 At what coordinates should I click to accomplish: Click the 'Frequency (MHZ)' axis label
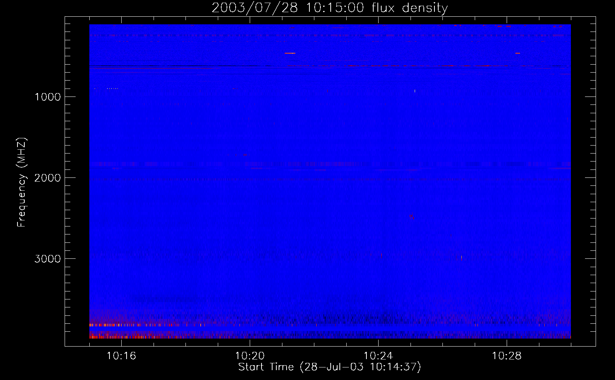coord(22,182)
